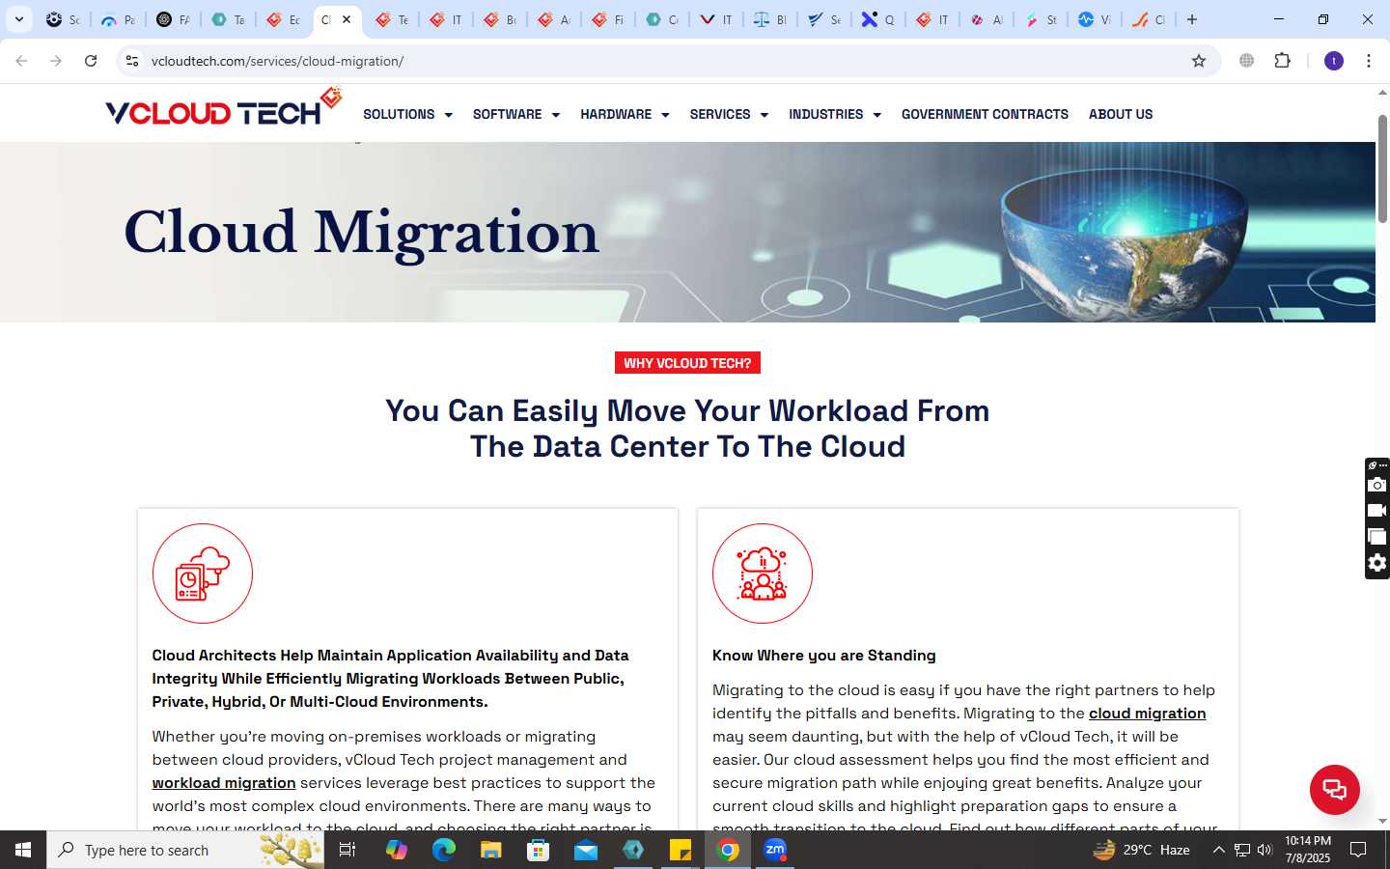This screenshot has height=869, width=1390.
Task: Click the vCloud Tech logo
Action: click(x=223, y=108)
